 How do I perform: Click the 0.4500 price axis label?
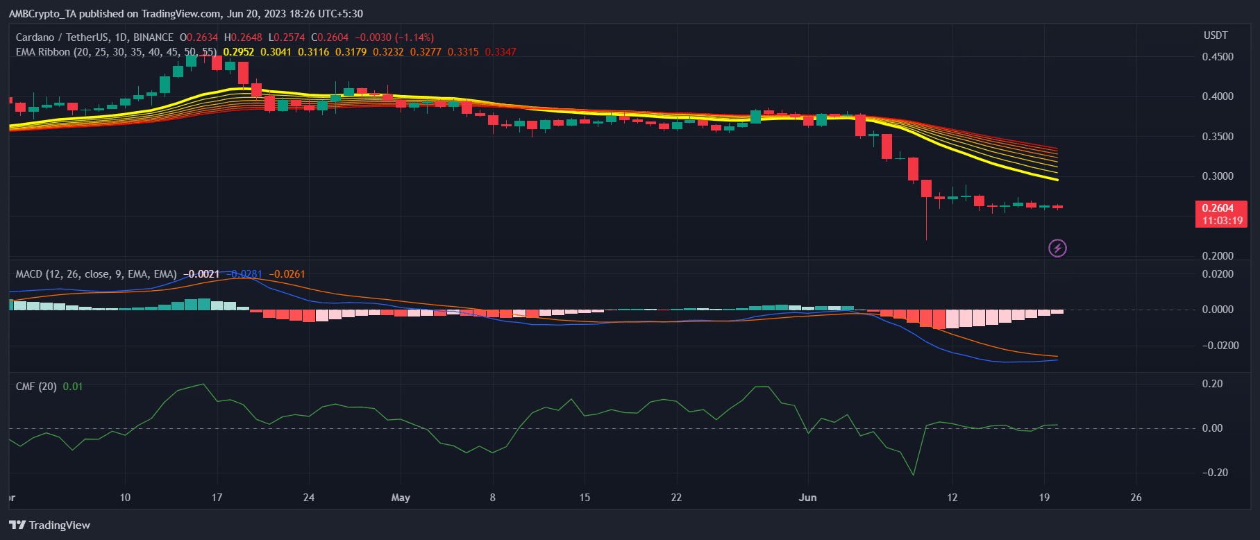[1218, 57]
